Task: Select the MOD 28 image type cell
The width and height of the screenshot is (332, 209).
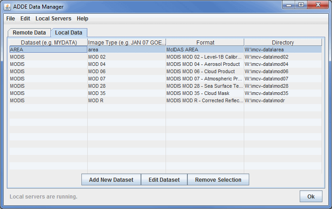Action: click(126, 86)
